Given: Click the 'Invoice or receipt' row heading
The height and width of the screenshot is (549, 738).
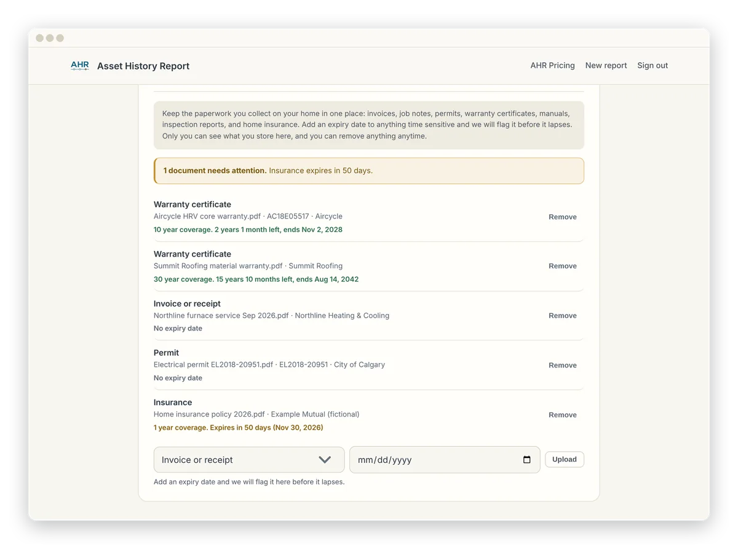Looking at the screenshot, I should (187, 303).
